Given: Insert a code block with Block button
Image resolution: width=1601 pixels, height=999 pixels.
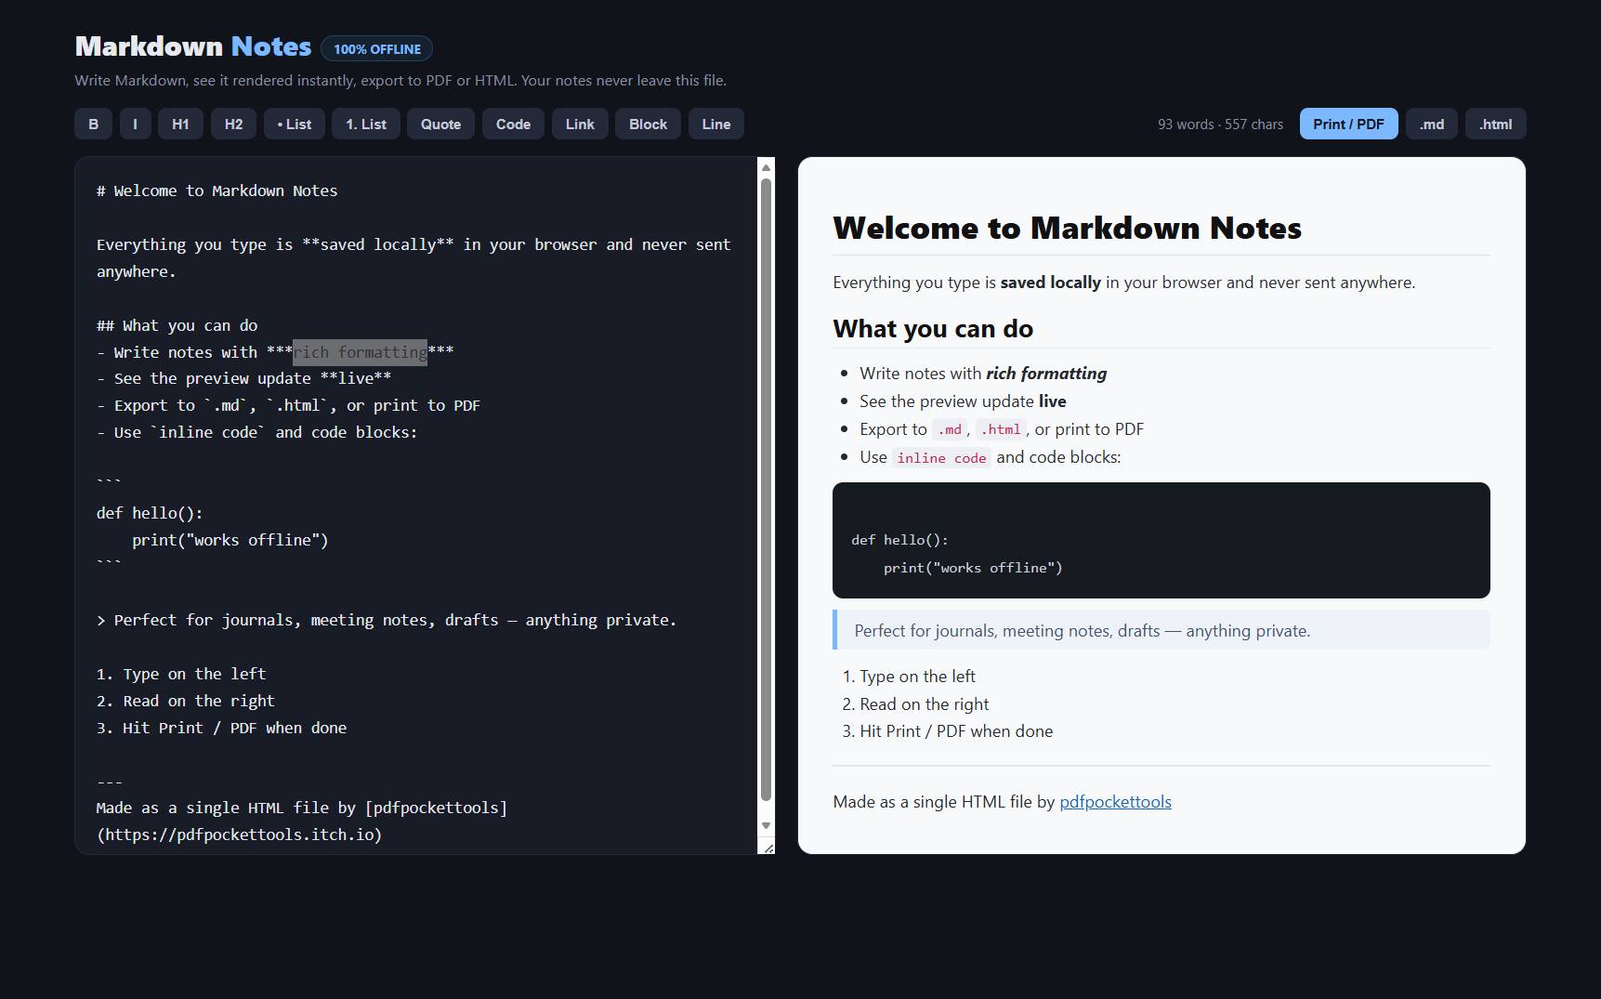Looking at the screenshot, I should click(648, 125).
